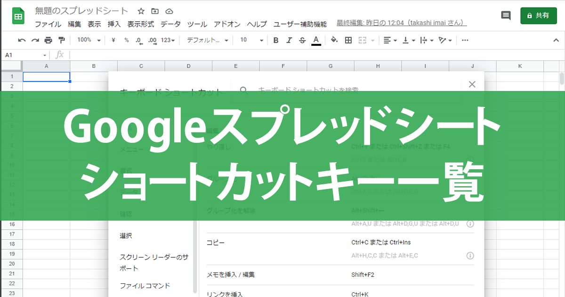The height and width of the screenshot is (297, 565).
Task: Open the name box dropdown arrow
Action: click(45, 56)
